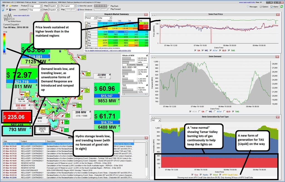The height and width of the screenshot is (182, 285).
Task: Click the Twitter bird icon
Action: tap(3, 9)
